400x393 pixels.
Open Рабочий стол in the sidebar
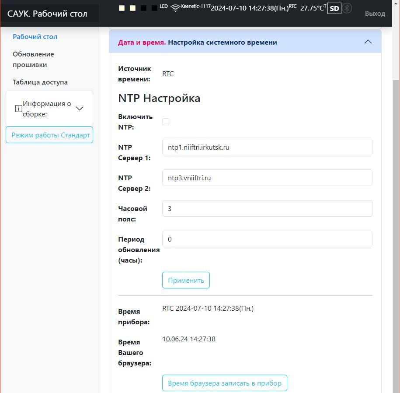(35, 37)
